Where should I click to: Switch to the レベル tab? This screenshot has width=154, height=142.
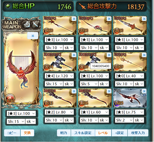click(x=103, y=133)
